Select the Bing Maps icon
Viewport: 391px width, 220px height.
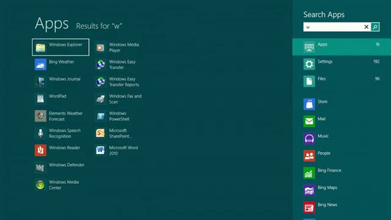coord(309,190)
